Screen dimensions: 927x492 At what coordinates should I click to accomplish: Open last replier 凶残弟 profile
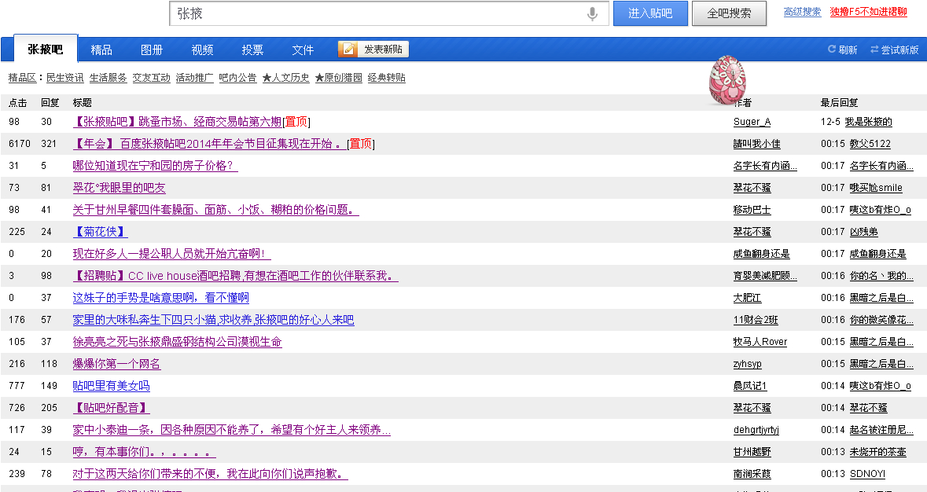(864, 232)
